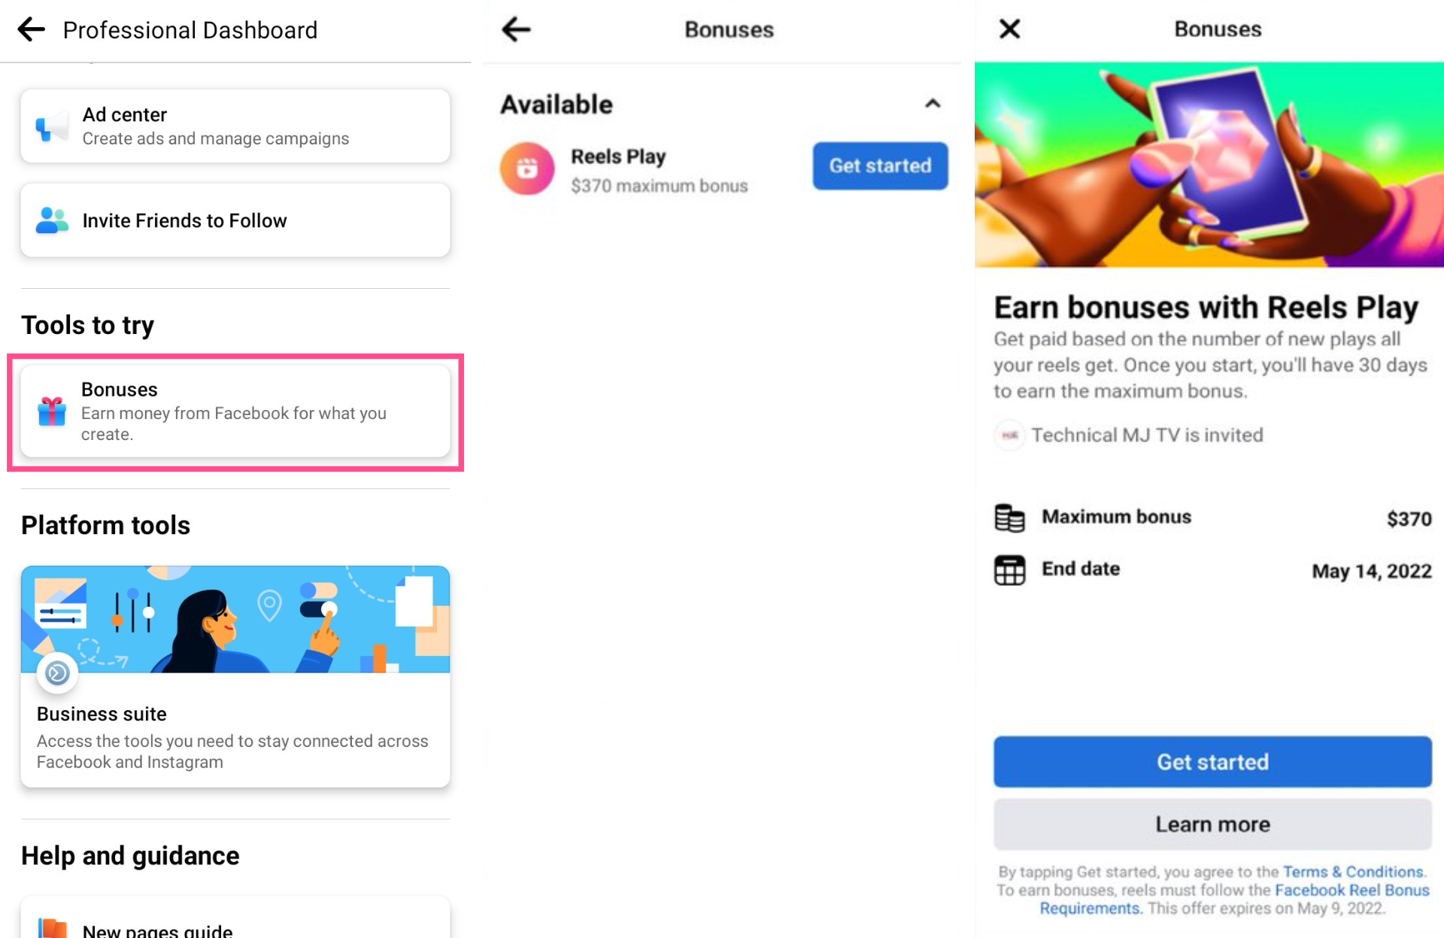Click Get started for Reels Play bonus
The image size is (1444, 938).
click(x=880, y=164)
